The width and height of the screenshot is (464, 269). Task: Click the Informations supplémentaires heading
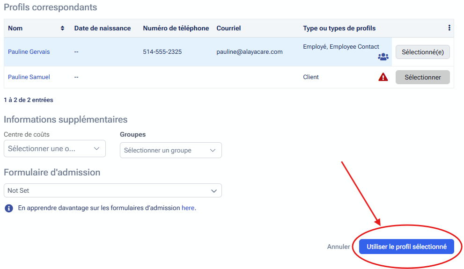[66, 119]
